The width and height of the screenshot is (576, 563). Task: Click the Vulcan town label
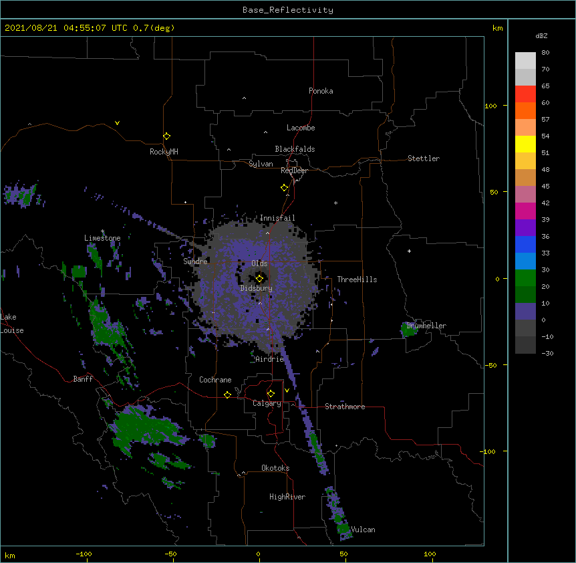coord(363,530)
